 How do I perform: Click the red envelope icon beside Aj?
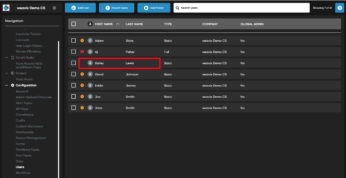[82, 52]
